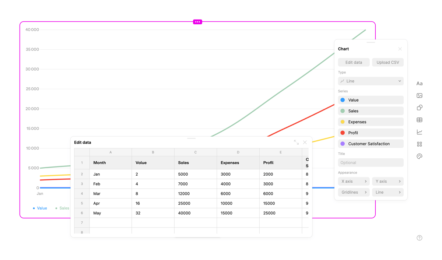Click the Help question mark icon
The height and width of the screenshot is (260, 442).
coord(419,238)
